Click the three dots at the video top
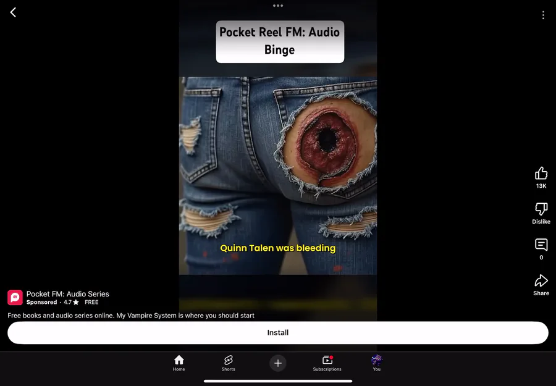556x386 pixels. [x=278, y=6]
